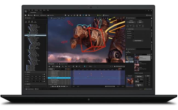
Task: Expand the Location channel row
Action: [25, 77]
